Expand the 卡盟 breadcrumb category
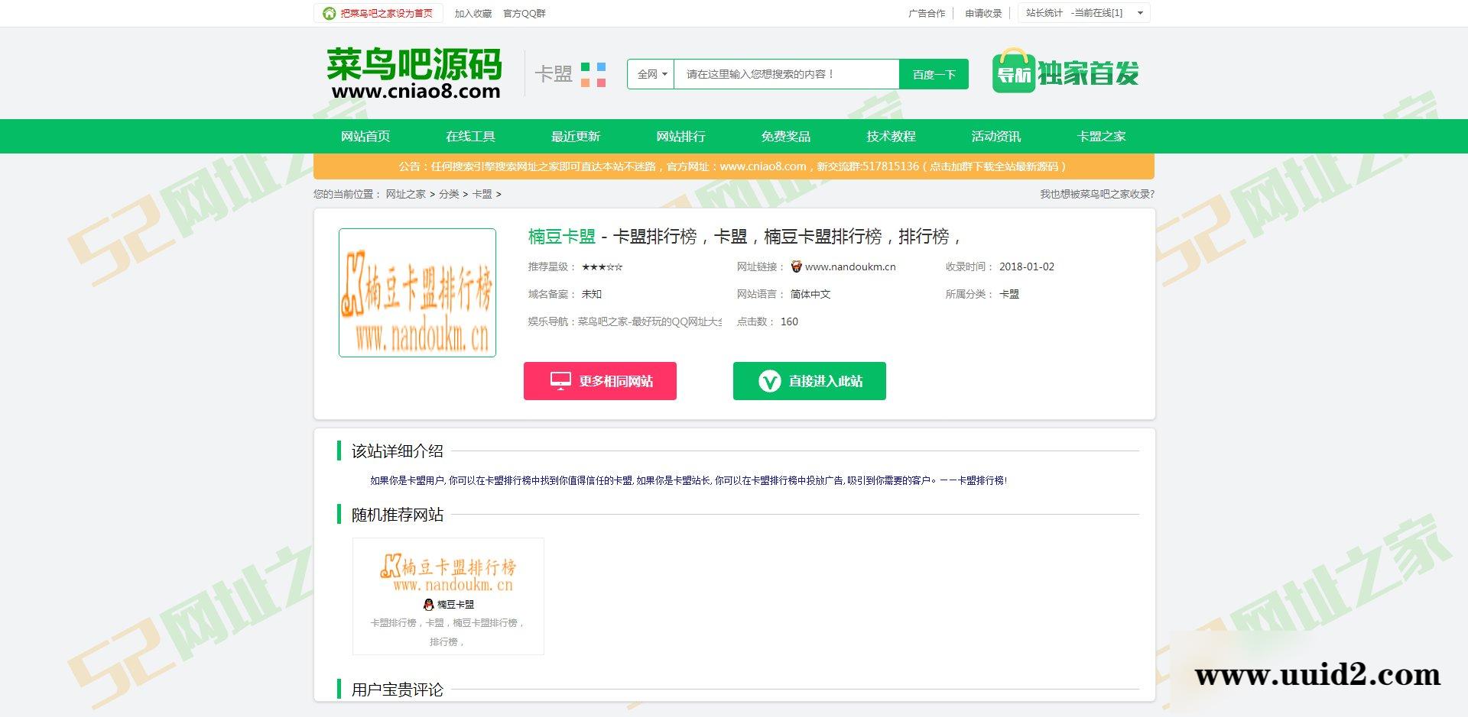 [484, 195]
